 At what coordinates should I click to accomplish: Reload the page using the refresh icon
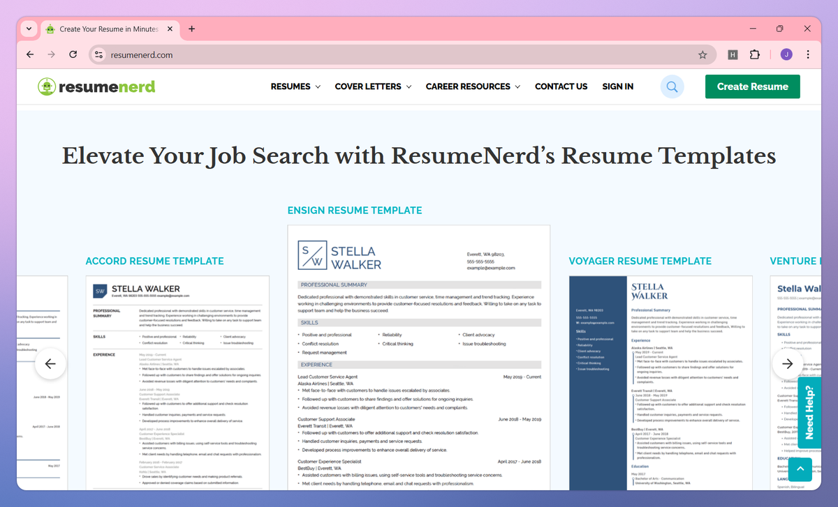pos(73,54)
